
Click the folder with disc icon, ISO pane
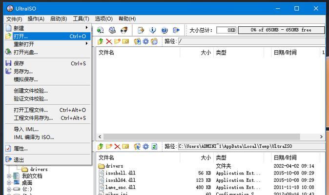pyautogui.click(x=154, y=41)
